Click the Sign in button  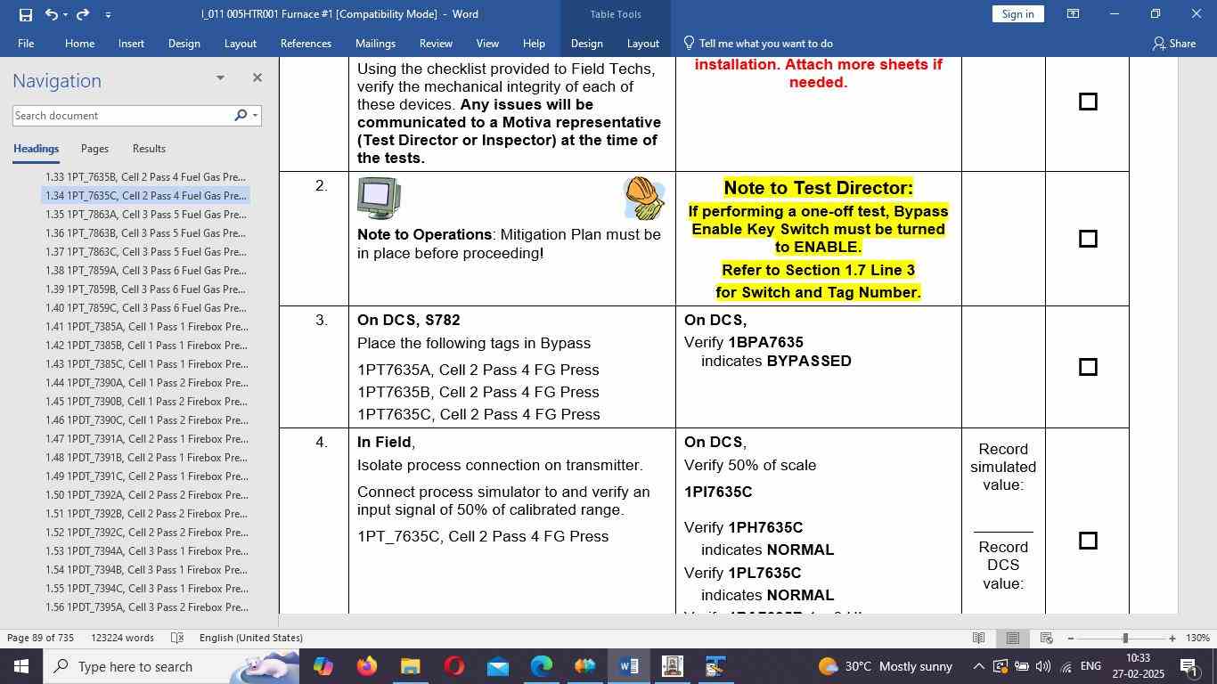click(x=1017, y=14)
